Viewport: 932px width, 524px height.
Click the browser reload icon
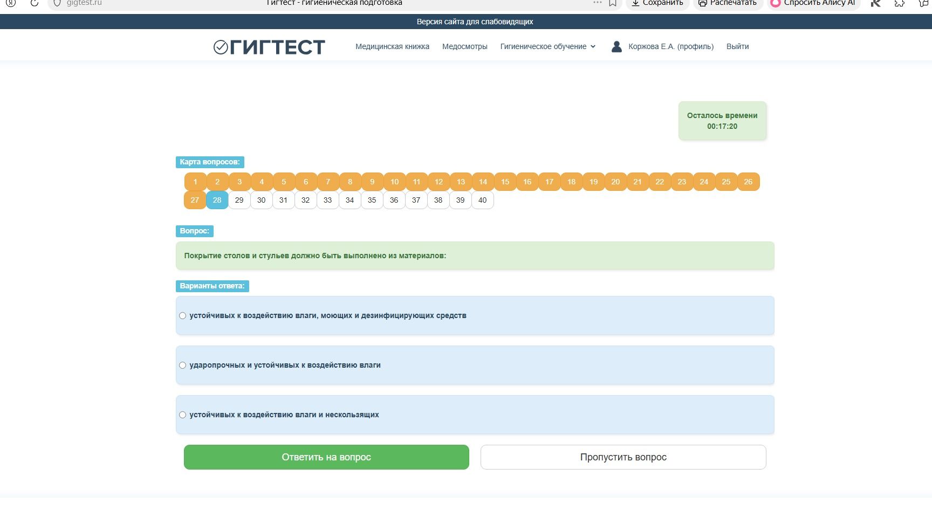[34, 3]
